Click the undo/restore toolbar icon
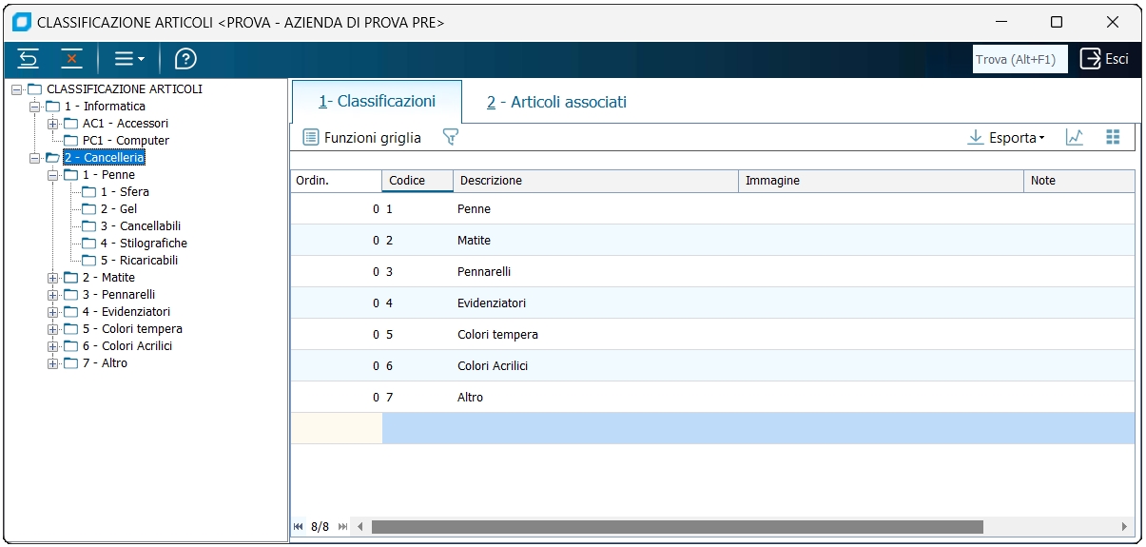This screenshot has height=547, width=1146. 29,59
